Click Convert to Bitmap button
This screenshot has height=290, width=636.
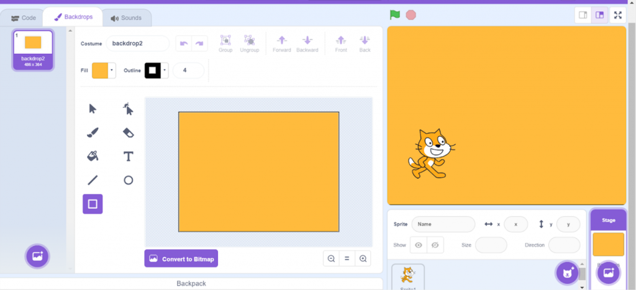click(x=181, y=258)
